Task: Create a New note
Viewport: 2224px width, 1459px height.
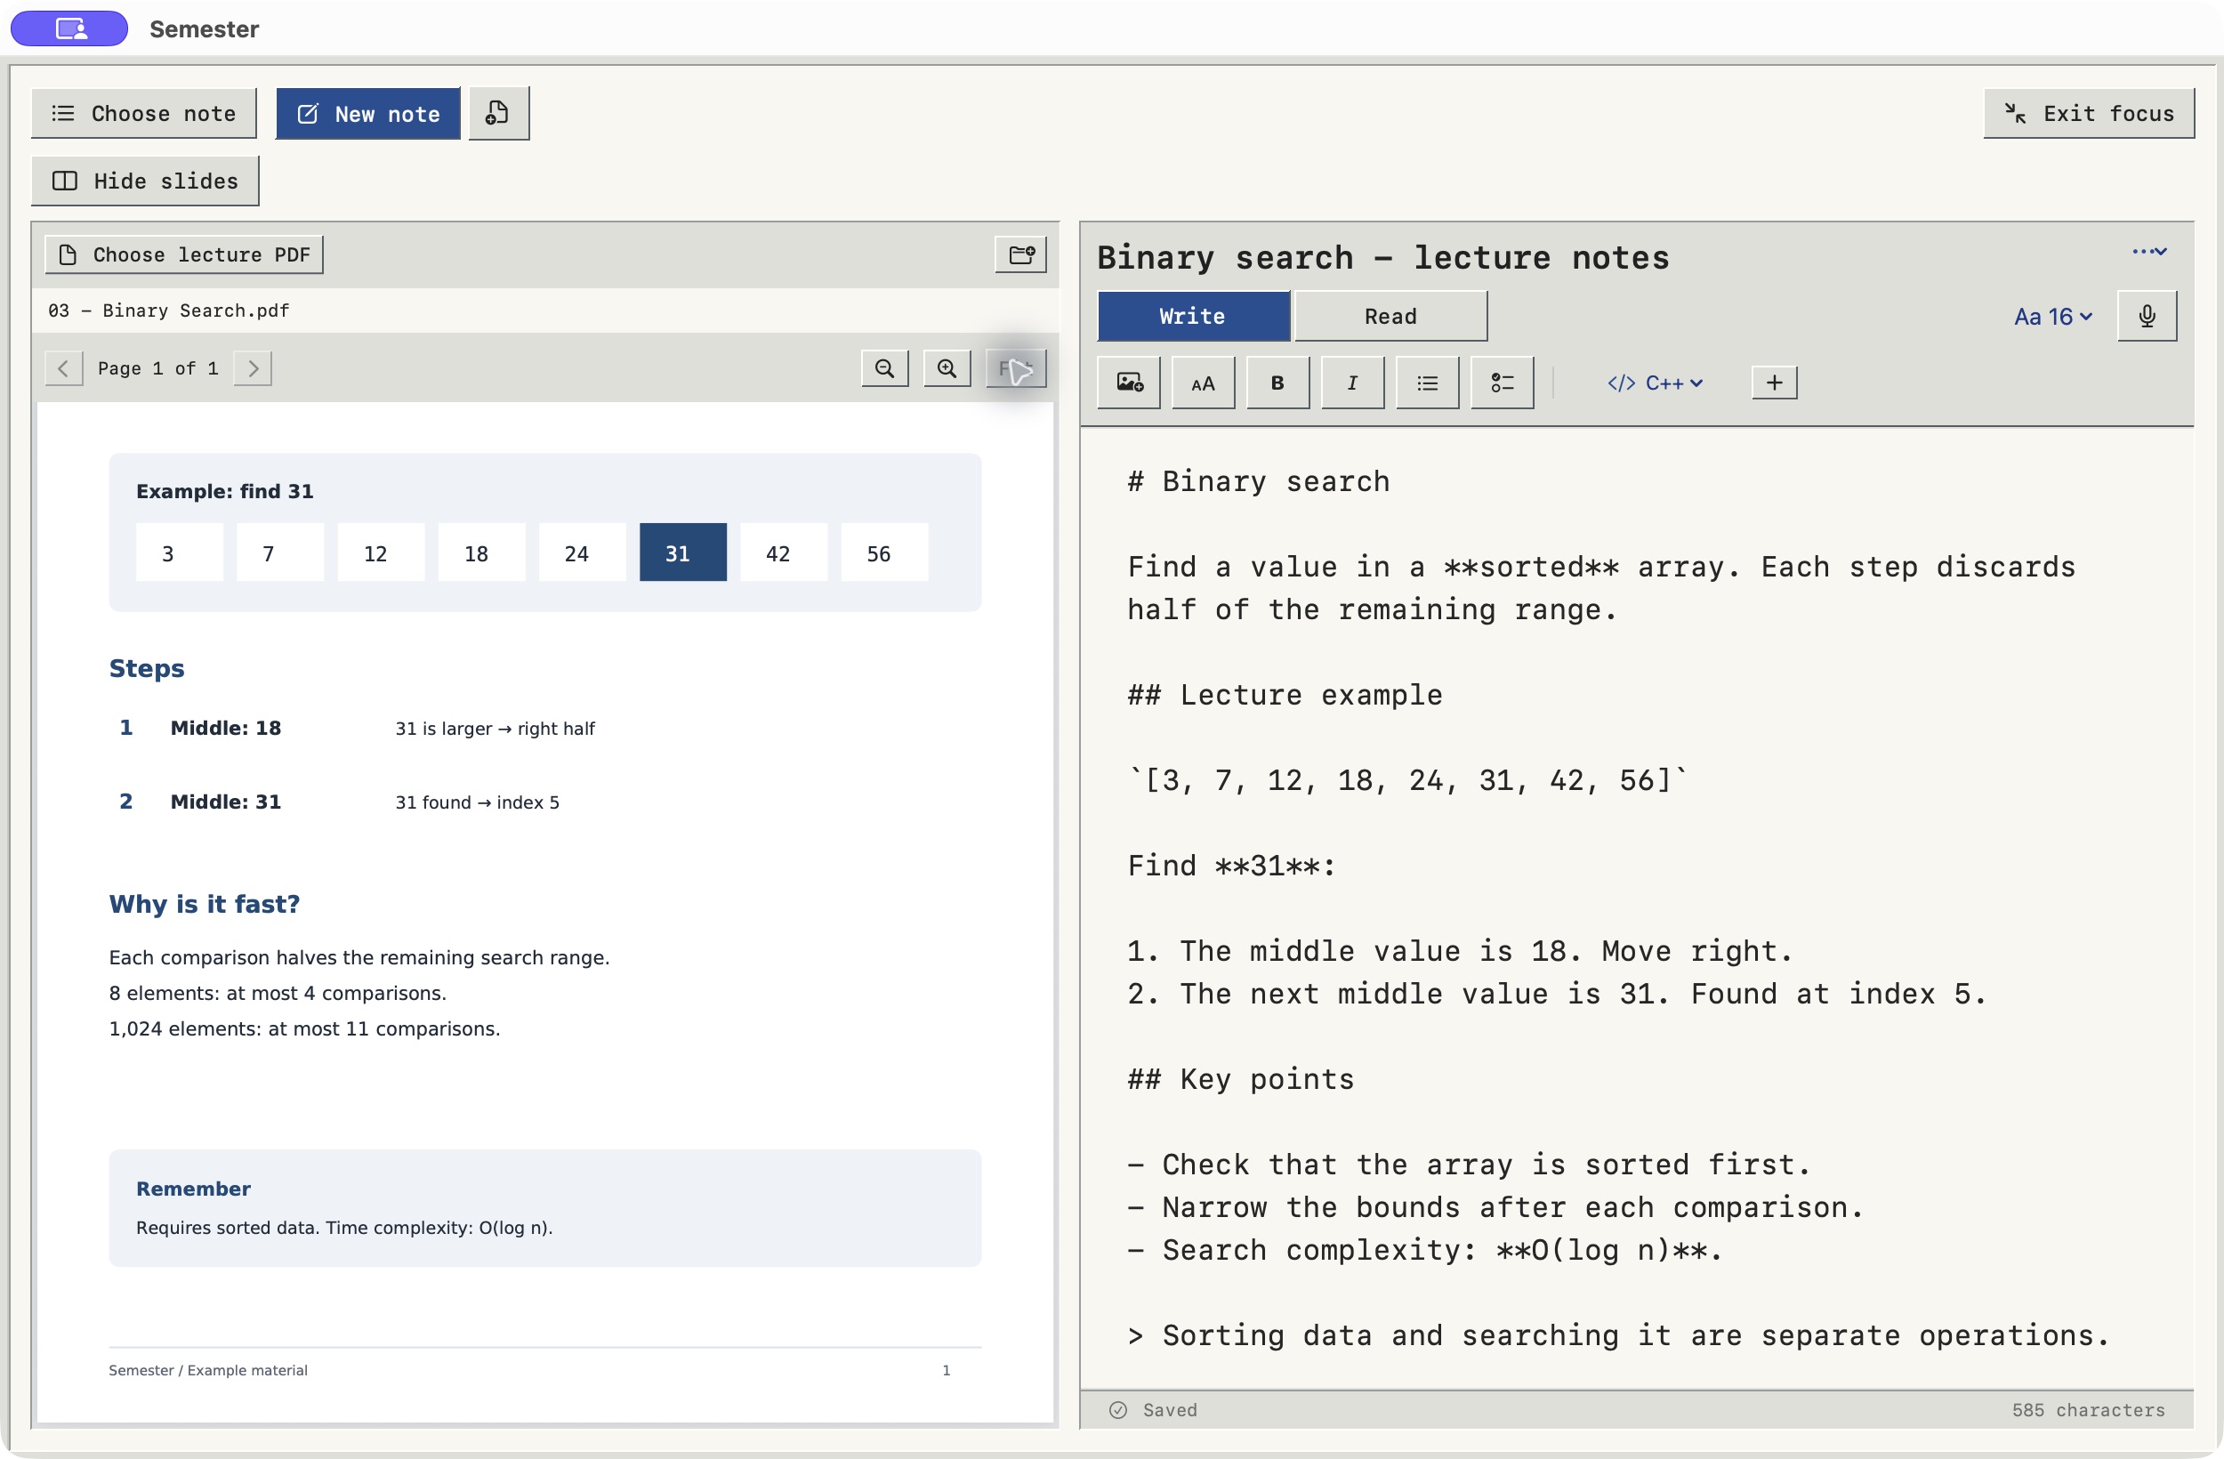Action: [368, 114]
